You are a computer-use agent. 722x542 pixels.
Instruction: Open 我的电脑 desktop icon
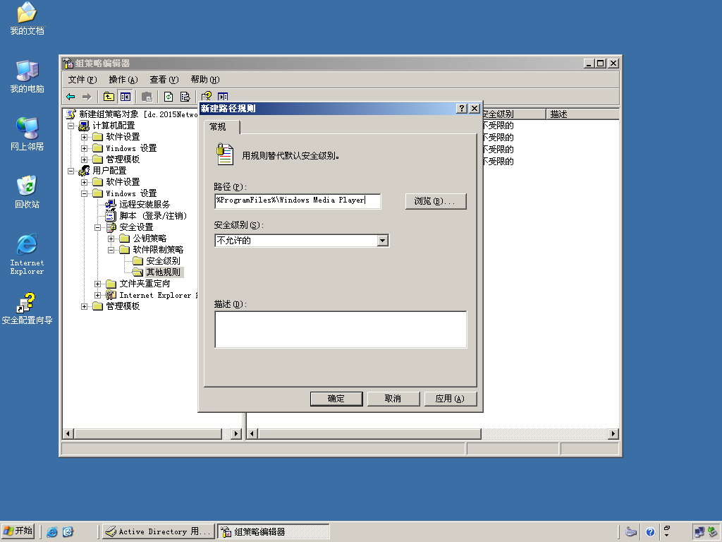click(27, 76)
